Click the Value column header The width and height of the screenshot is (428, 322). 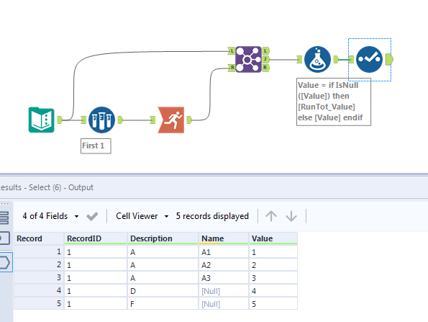(273, 238)
